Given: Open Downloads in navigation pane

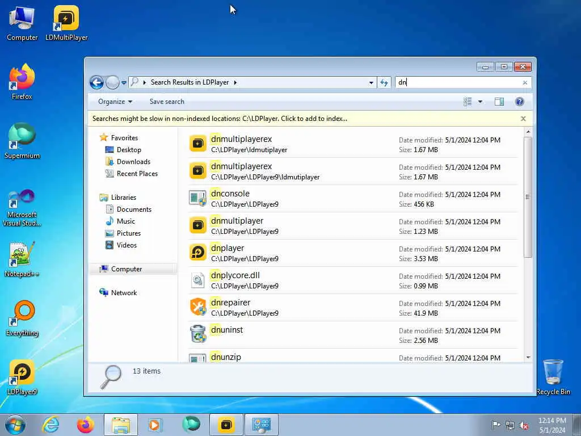Looking at the screenshot, I should tap(133, 162).
